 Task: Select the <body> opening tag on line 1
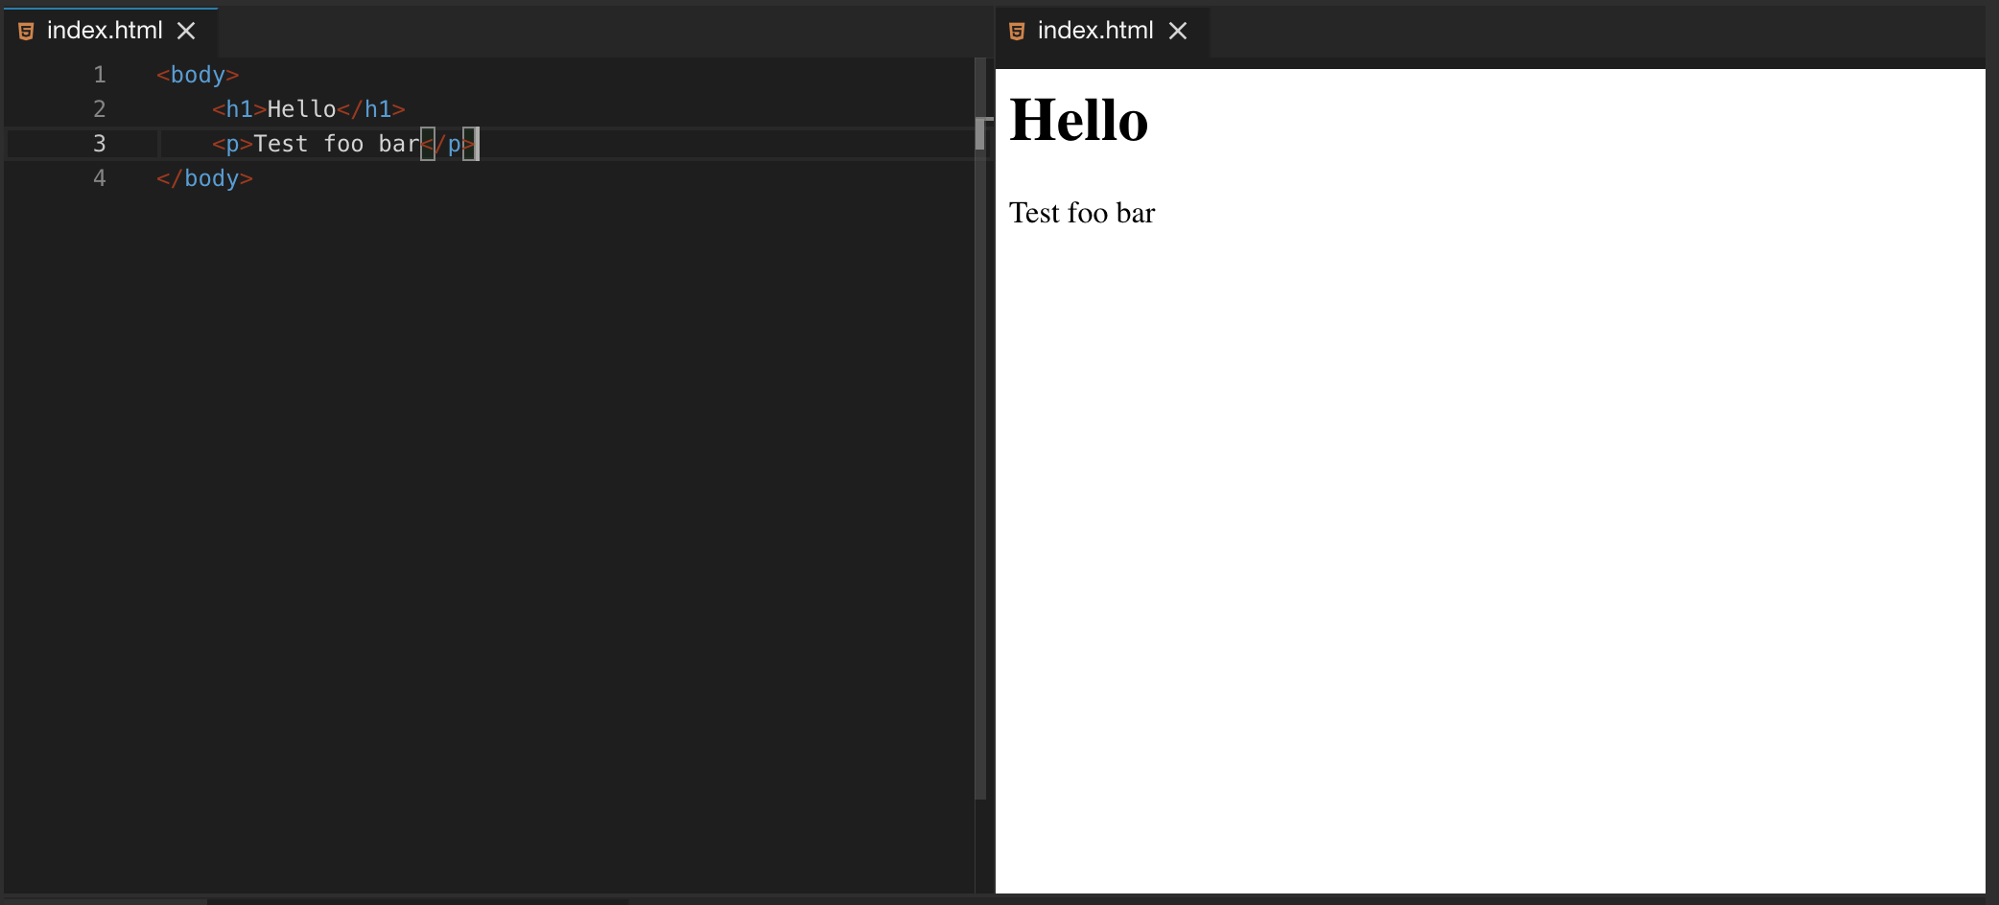(196, 74)
